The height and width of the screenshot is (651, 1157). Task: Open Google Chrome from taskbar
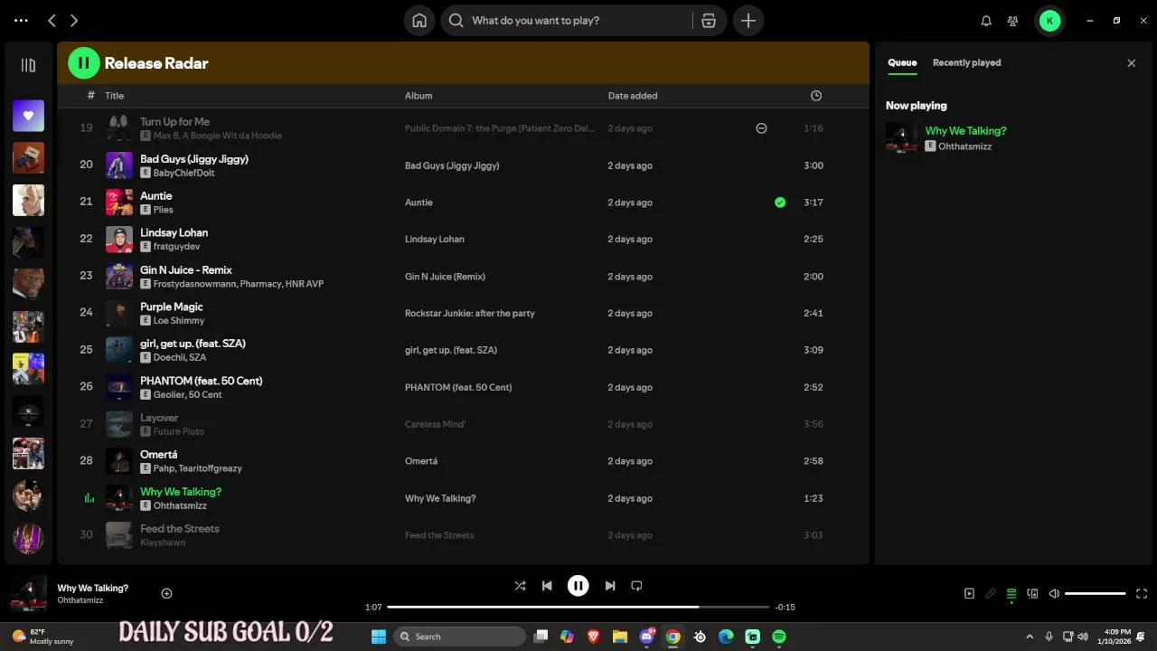(x=673, y=637)
